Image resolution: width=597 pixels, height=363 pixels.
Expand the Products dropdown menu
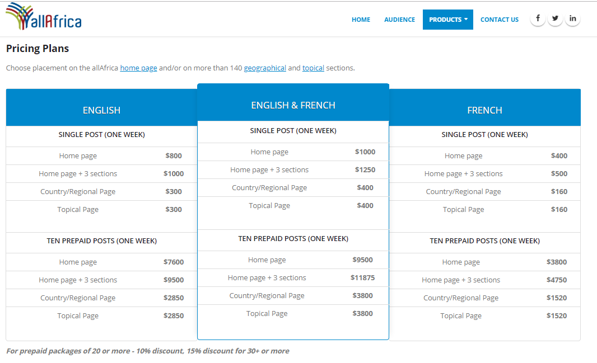448,20
